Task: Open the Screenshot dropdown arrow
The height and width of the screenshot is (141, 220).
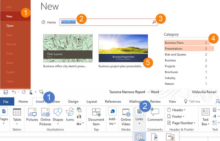Action: (83, 123)
